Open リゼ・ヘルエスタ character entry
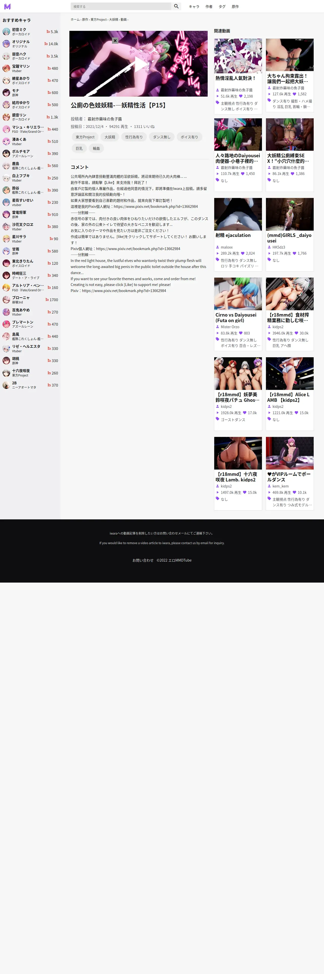 pos(30,349)
